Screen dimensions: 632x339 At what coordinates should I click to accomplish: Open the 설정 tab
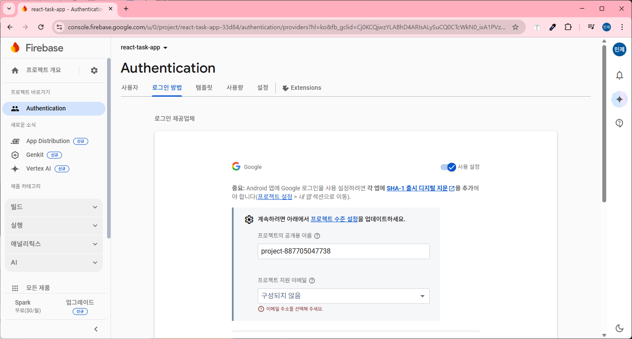point(263,88)
